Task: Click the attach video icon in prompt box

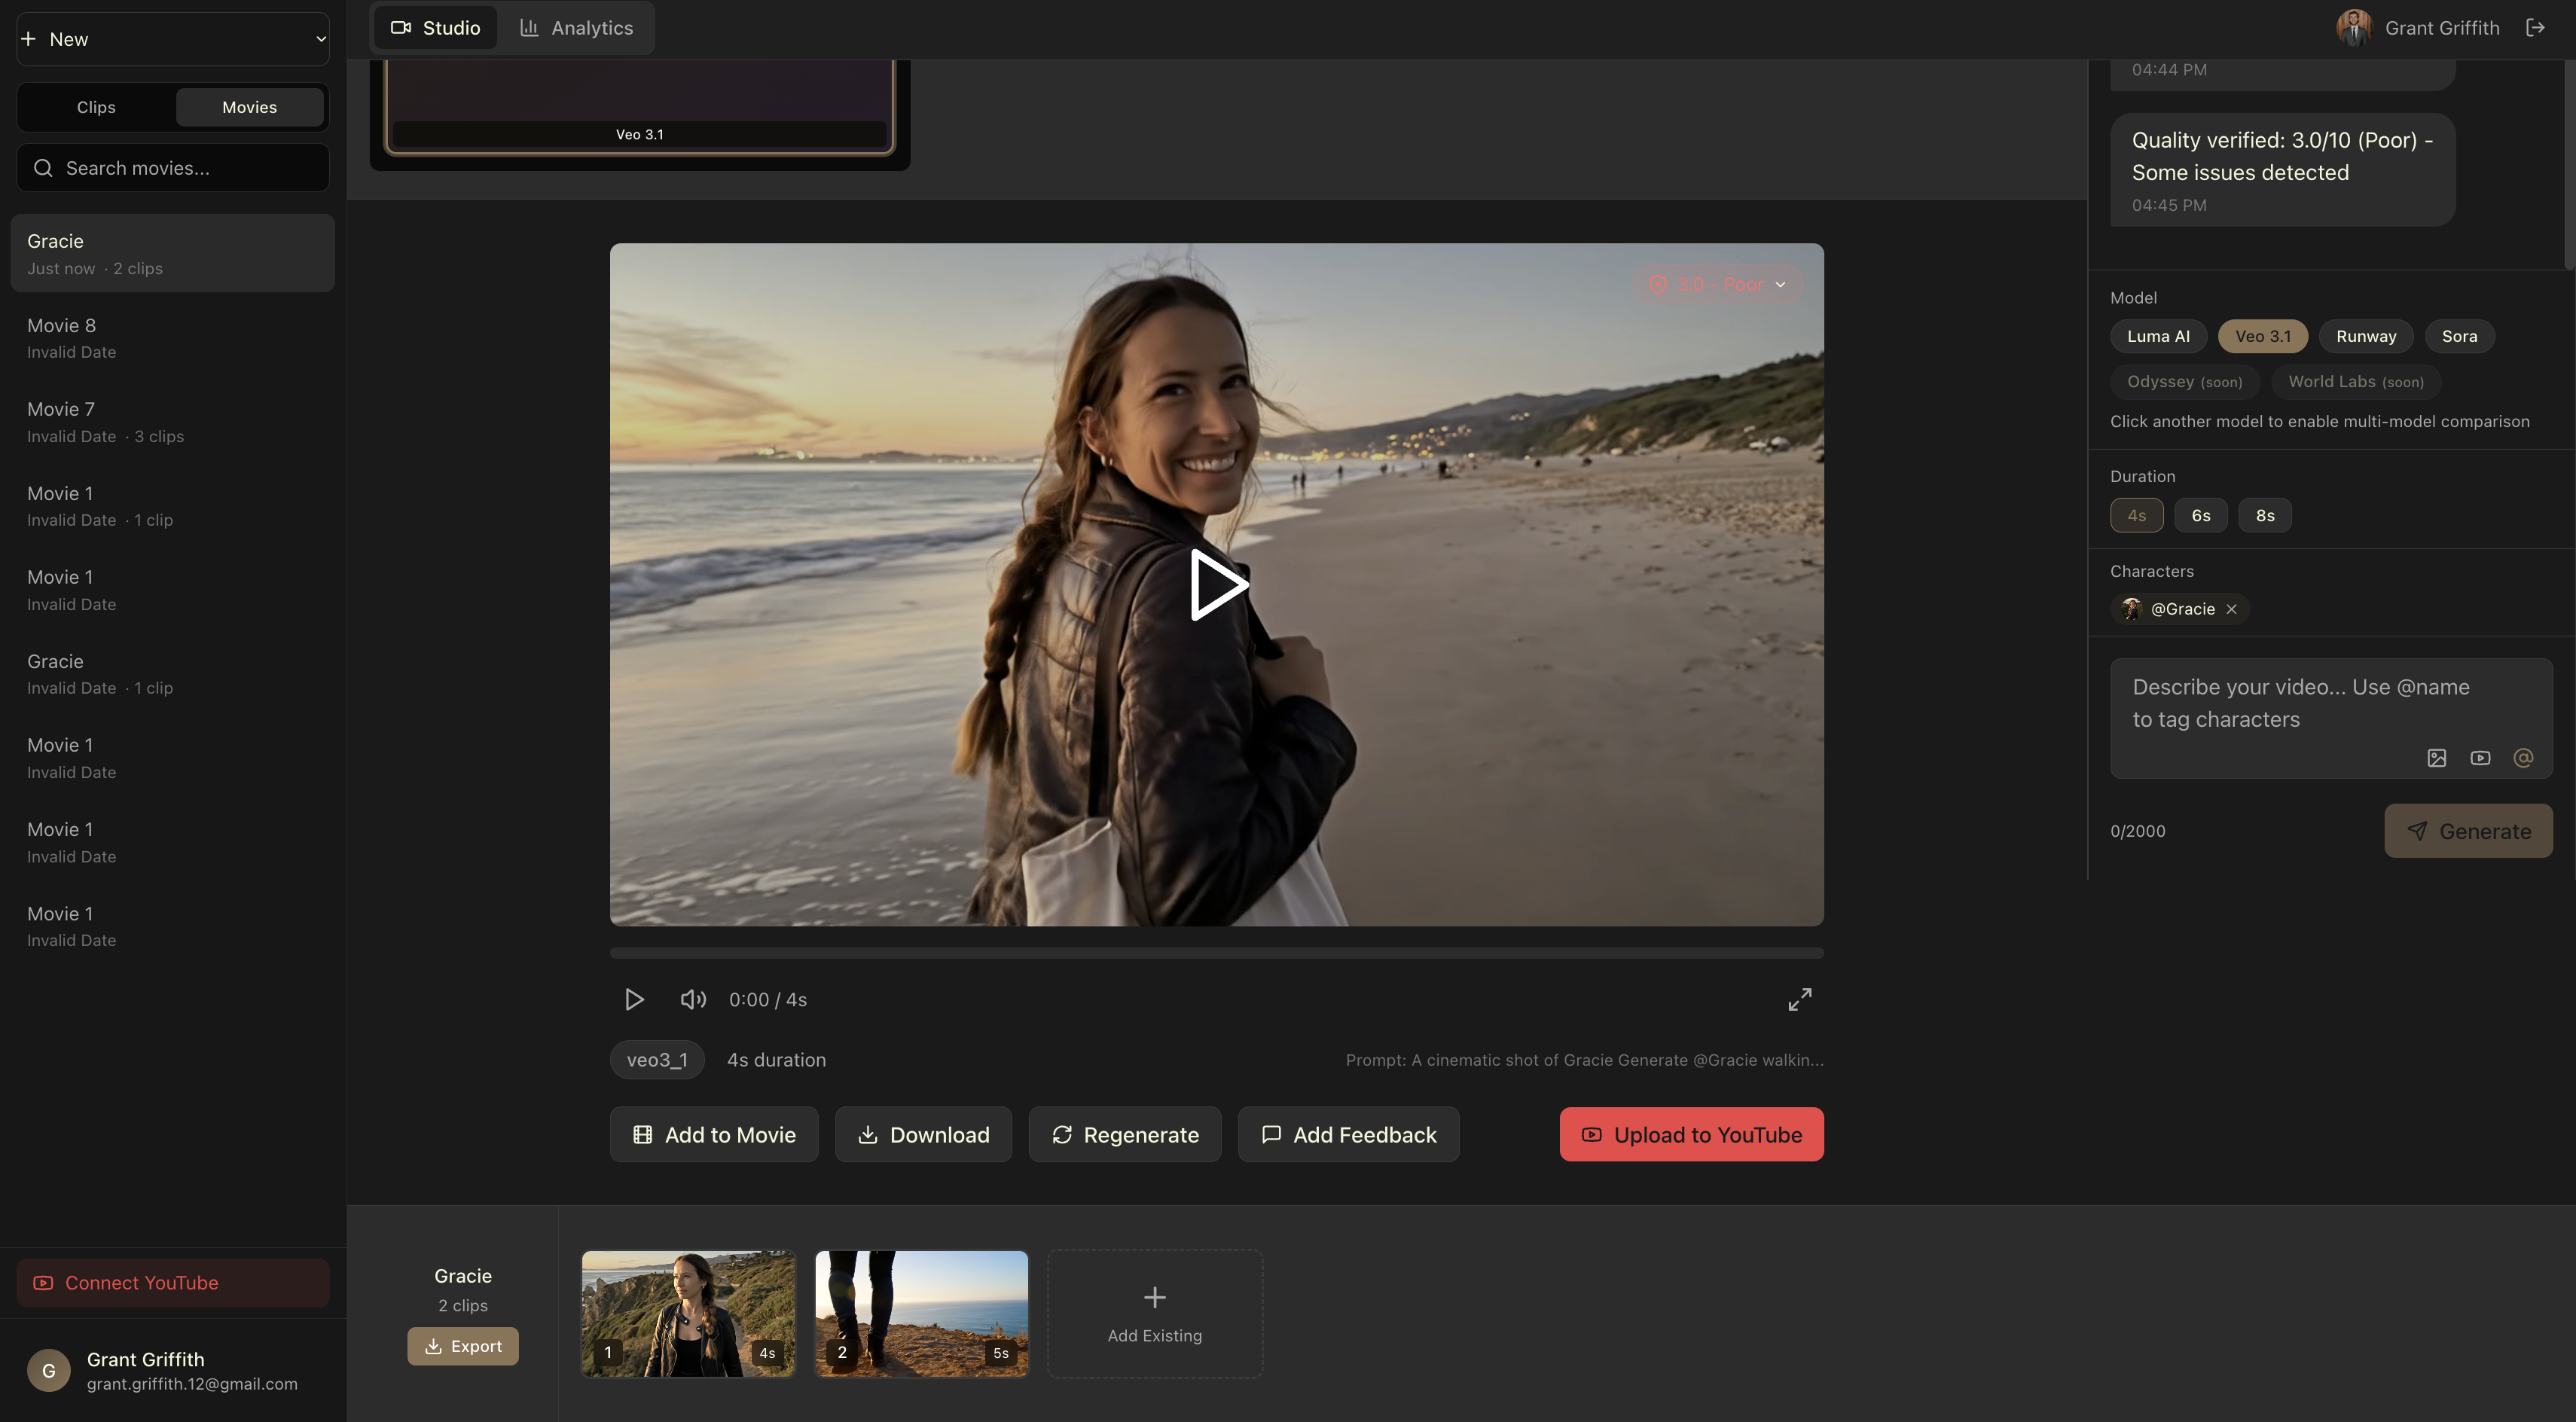Action: point(2480,758)
